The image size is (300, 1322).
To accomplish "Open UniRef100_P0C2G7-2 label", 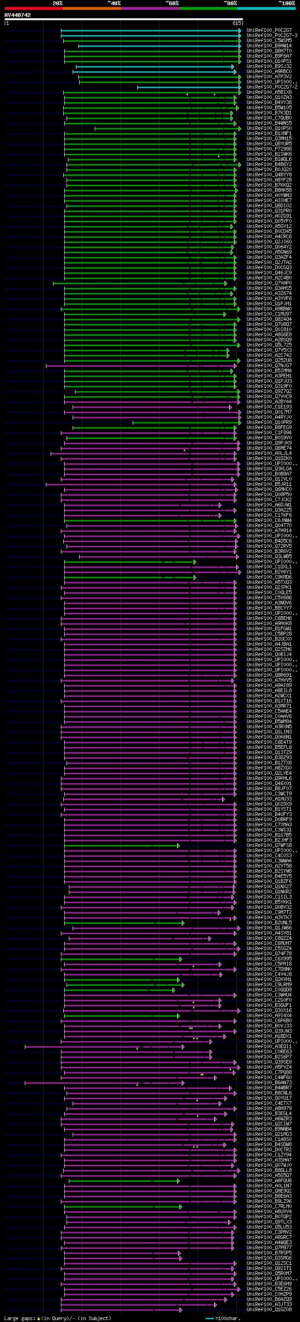I will [x=272, y=87].
